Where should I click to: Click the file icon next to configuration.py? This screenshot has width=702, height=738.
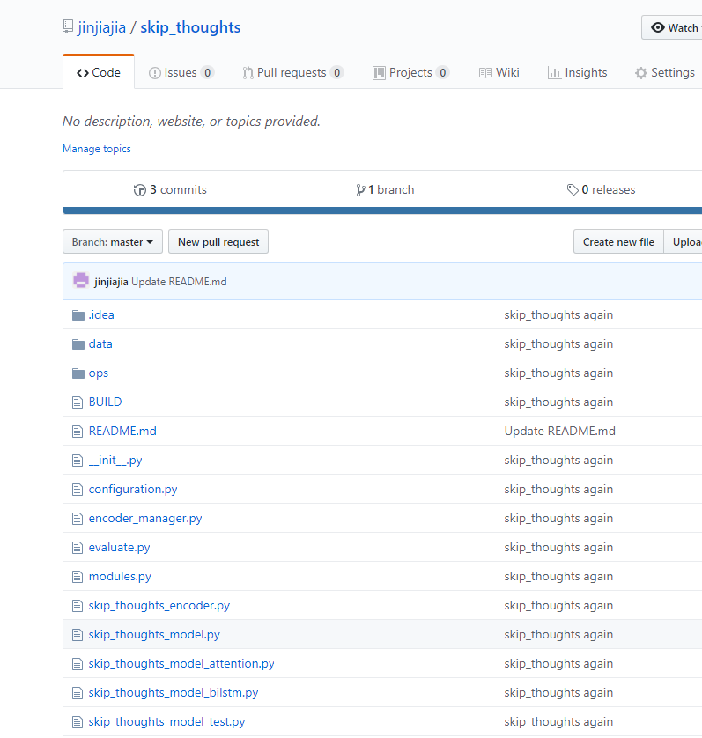point(78,490)
